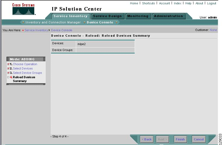Switch to the Service Design tab
The height and width of the screenshot is (145, 222).
pyautogui.click(x=107, y=16)
